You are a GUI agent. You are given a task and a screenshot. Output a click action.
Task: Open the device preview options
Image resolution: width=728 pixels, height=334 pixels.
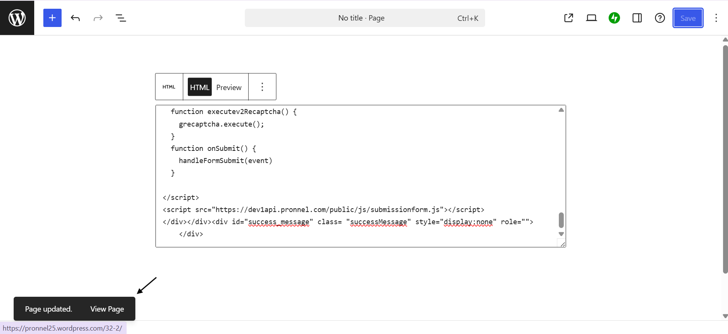(x=592, y=18)
